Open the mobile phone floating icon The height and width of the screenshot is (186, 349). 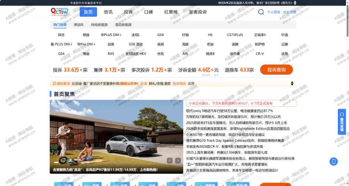(333, 162)
